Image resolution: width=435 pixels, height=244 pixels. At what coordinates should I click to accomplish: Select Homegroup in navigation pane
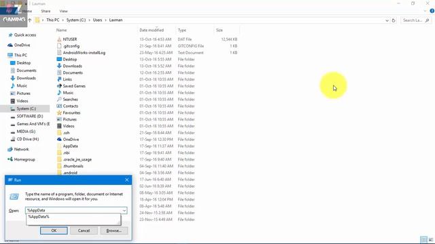tap(24, 159)
